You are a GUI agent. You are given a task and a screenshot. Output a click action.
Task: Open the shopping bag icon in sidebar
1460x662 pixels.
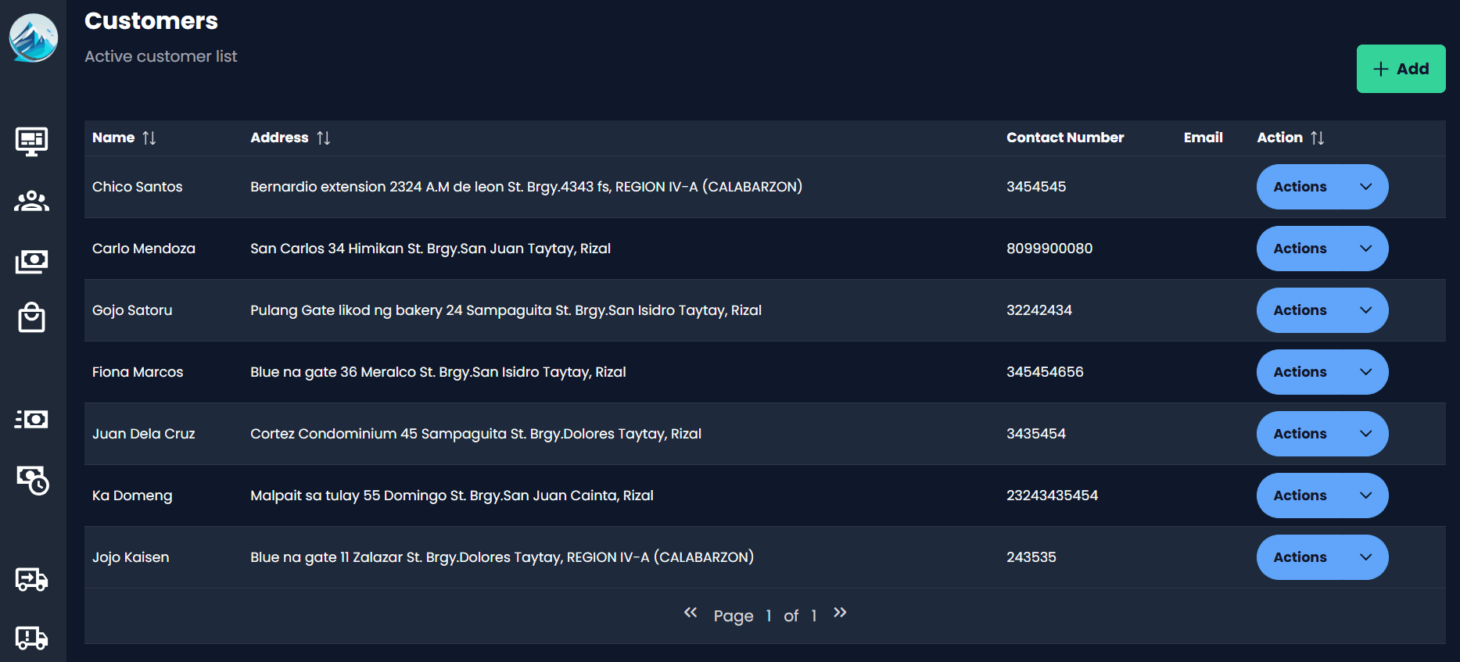coord(31,317)
